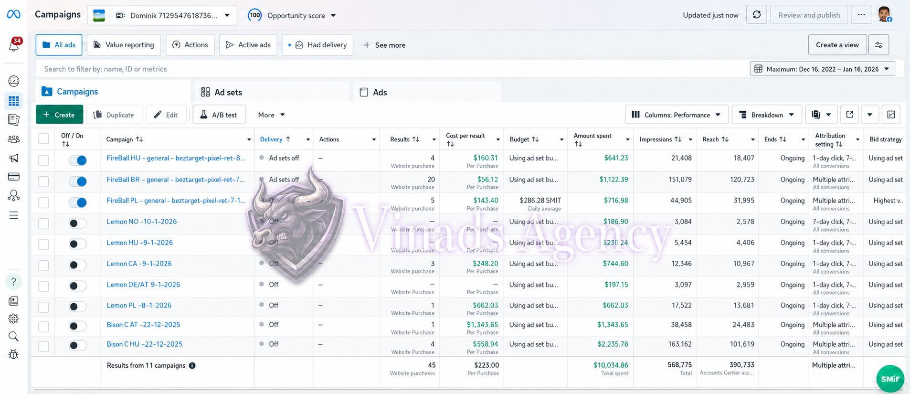The height and width of the screenshot is (394, 910).
Task: Click info icon next to Results from 11 campaigns
Action: 192,365
